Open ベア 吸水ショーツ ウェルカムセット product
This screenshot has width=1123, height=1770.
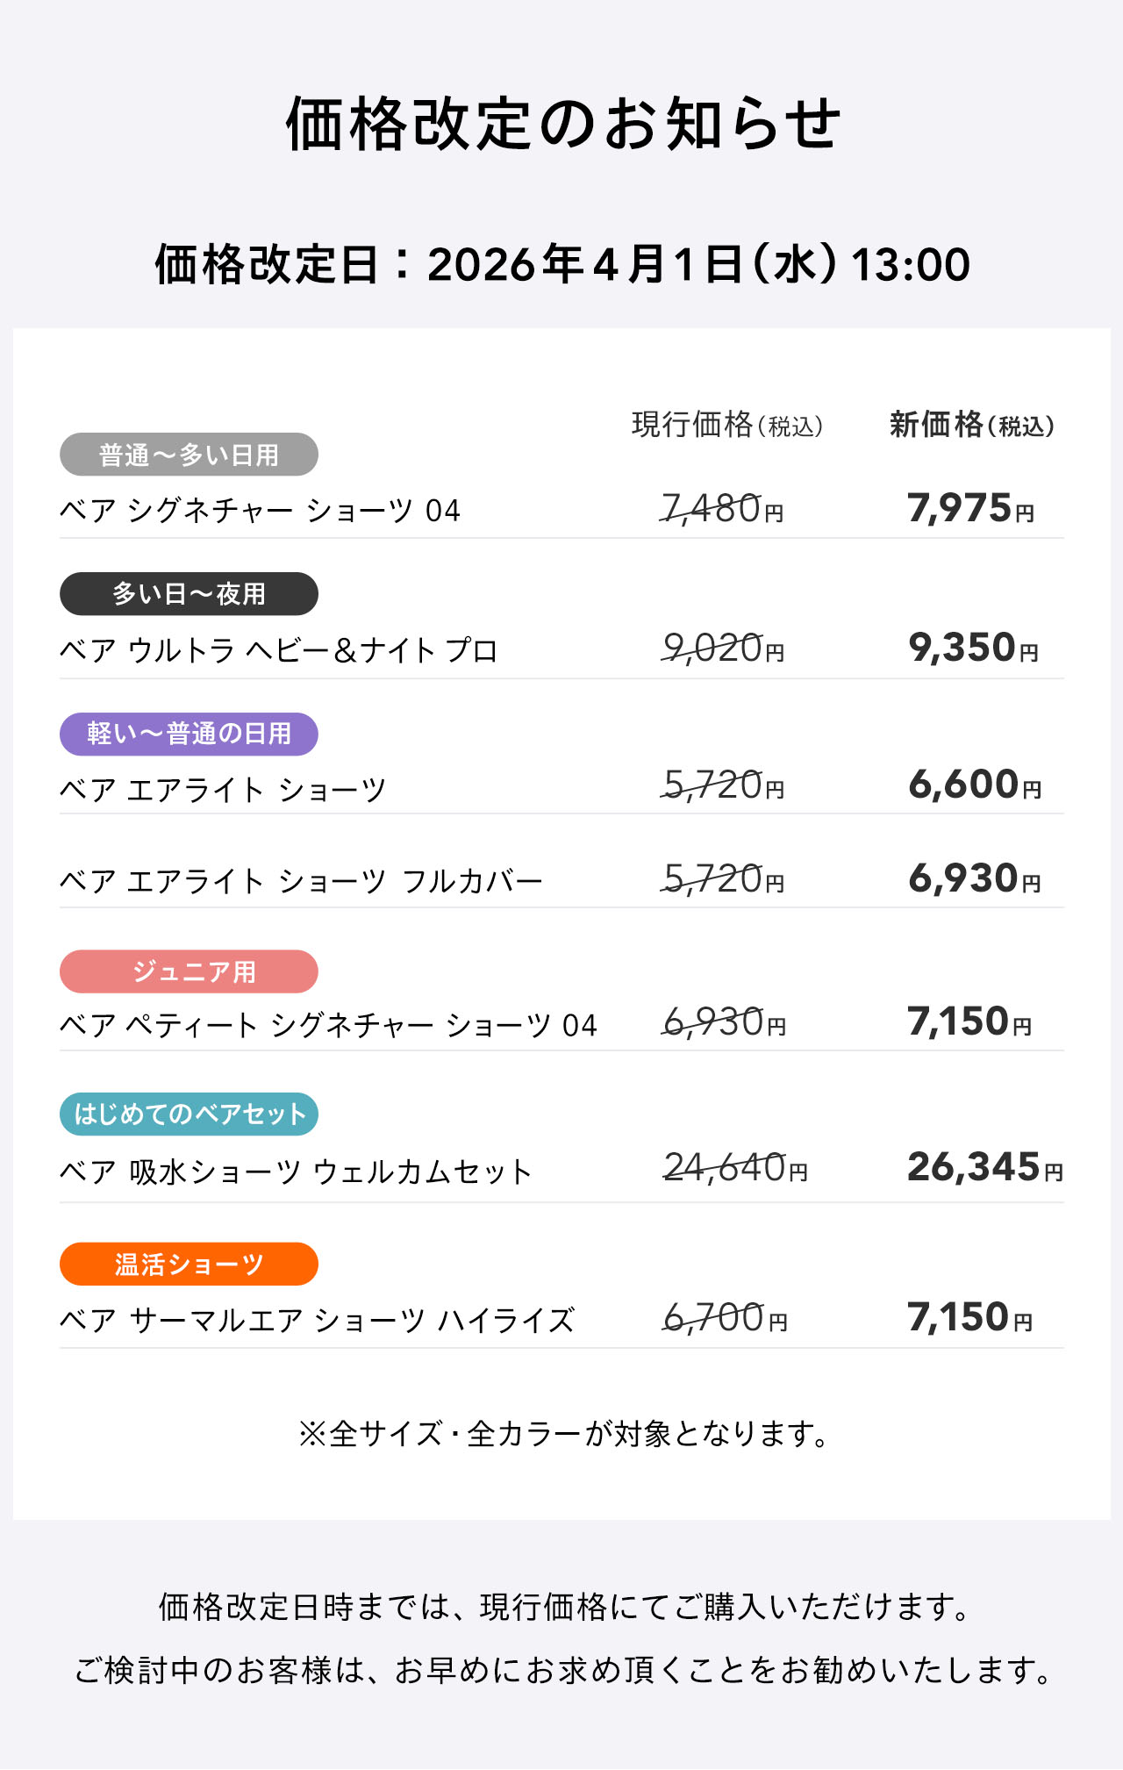296,1172
